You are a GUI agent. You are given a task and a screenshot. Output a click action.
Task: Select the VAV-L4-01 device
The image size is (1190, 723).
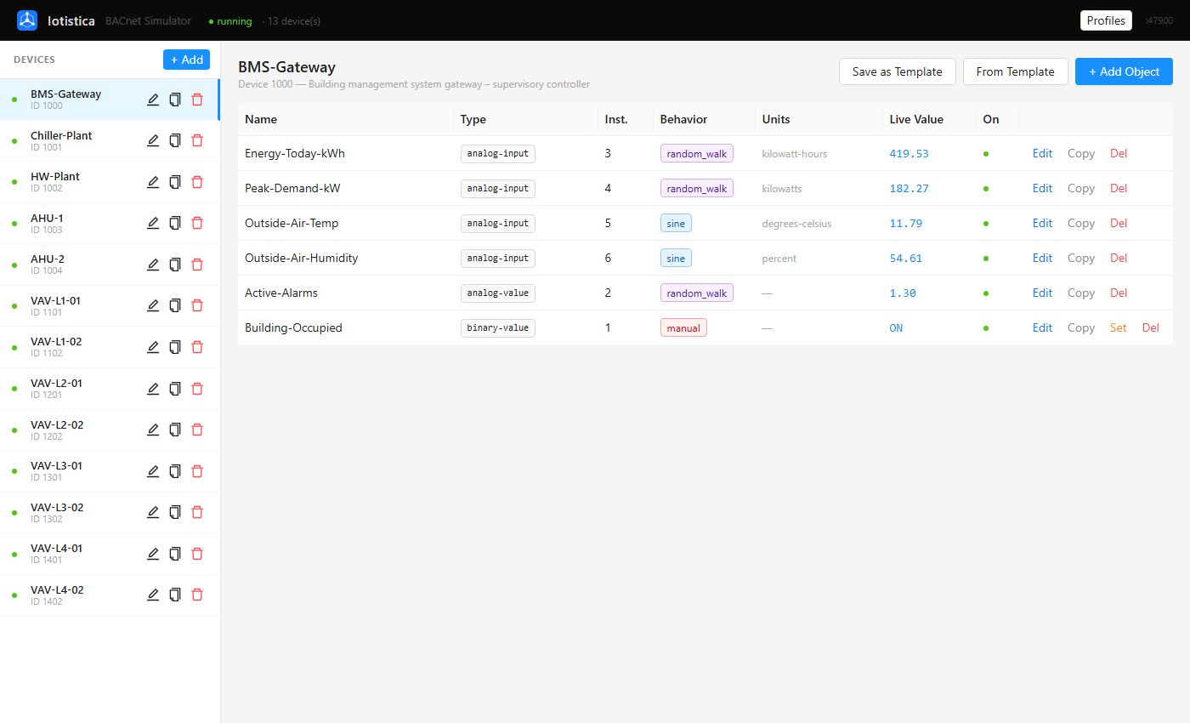pos(110,554)
